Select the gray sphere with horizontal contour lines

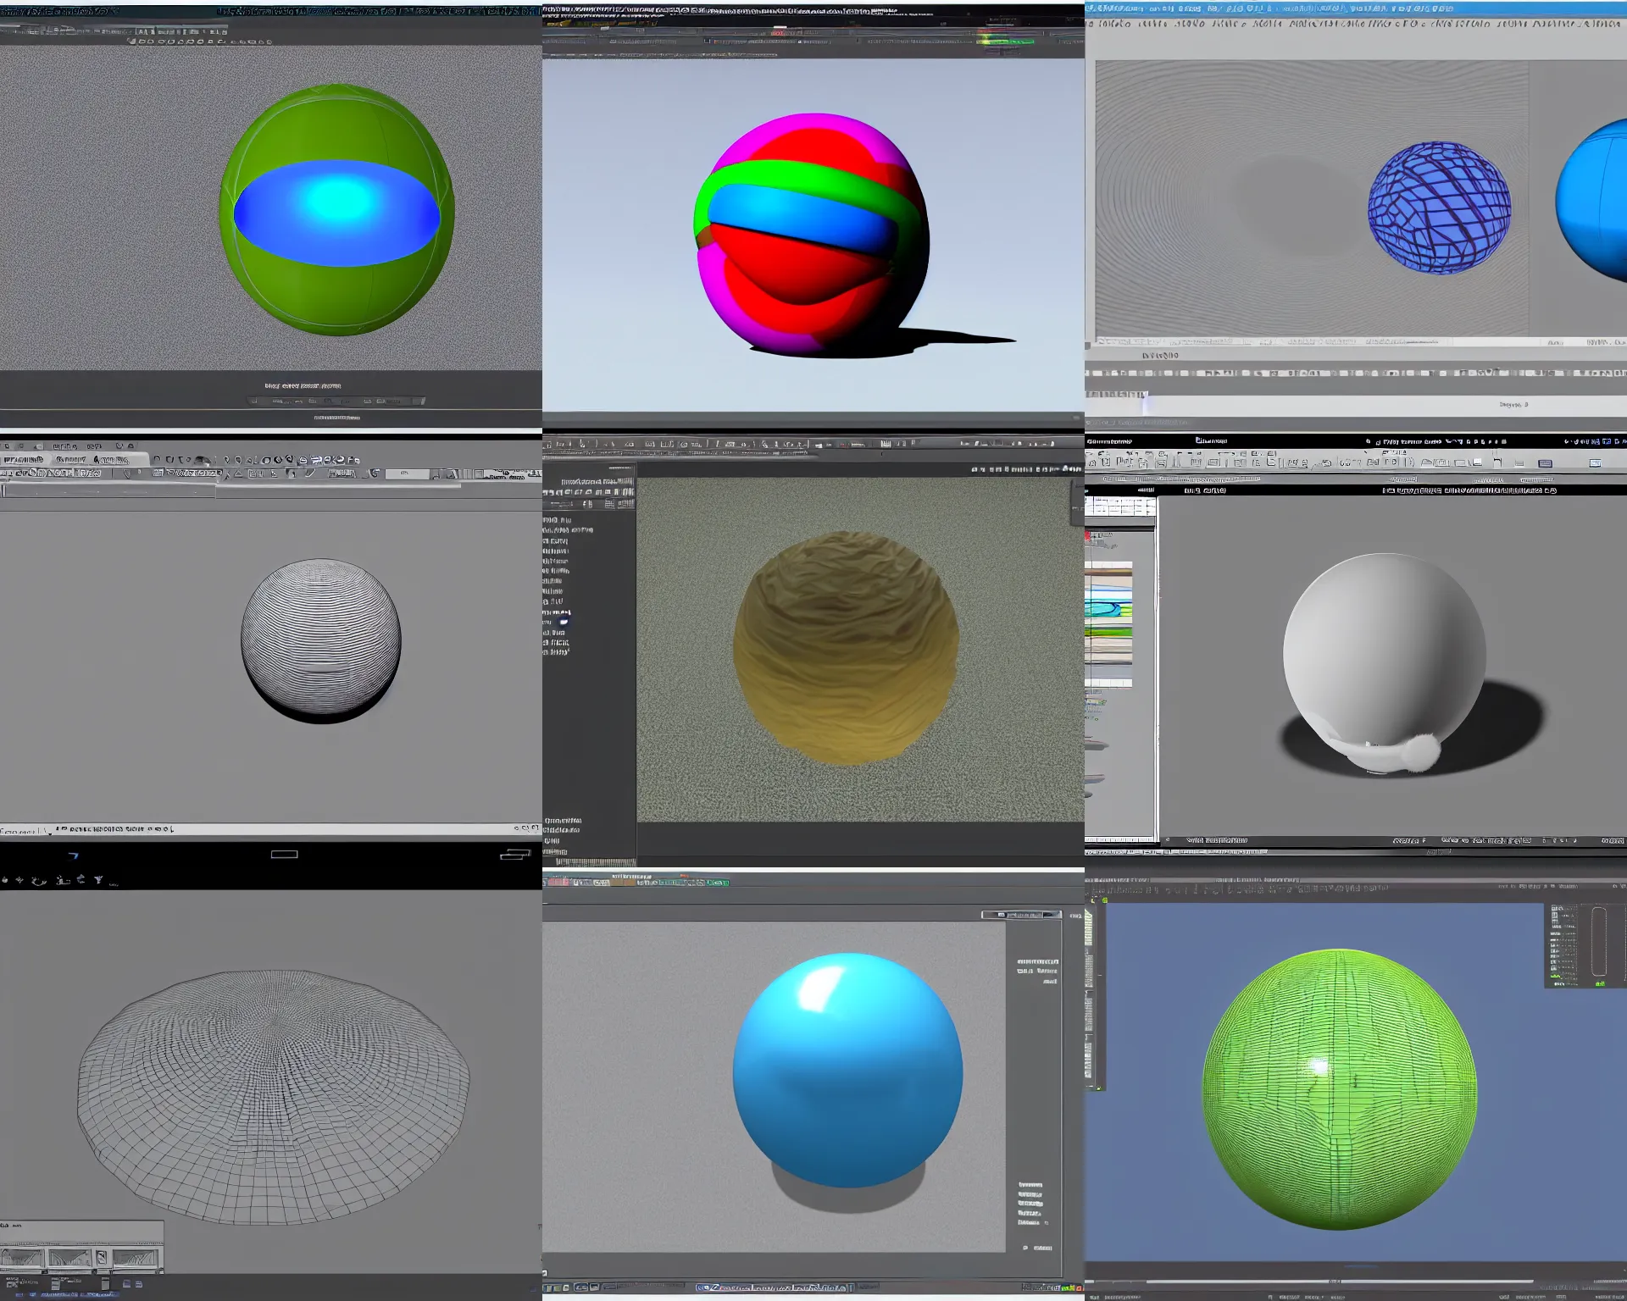[x=321, y=641]
